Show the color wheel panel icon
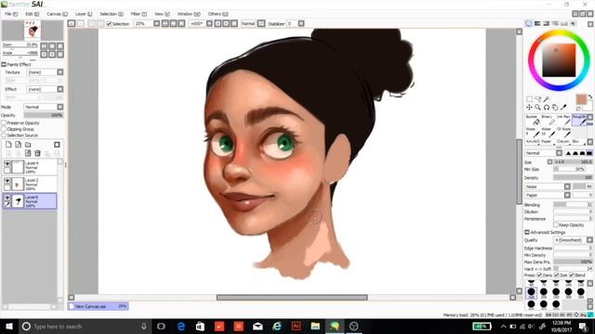Image resolution: width=595 pixels, height=334 pixels. click(x=529, y=23)
